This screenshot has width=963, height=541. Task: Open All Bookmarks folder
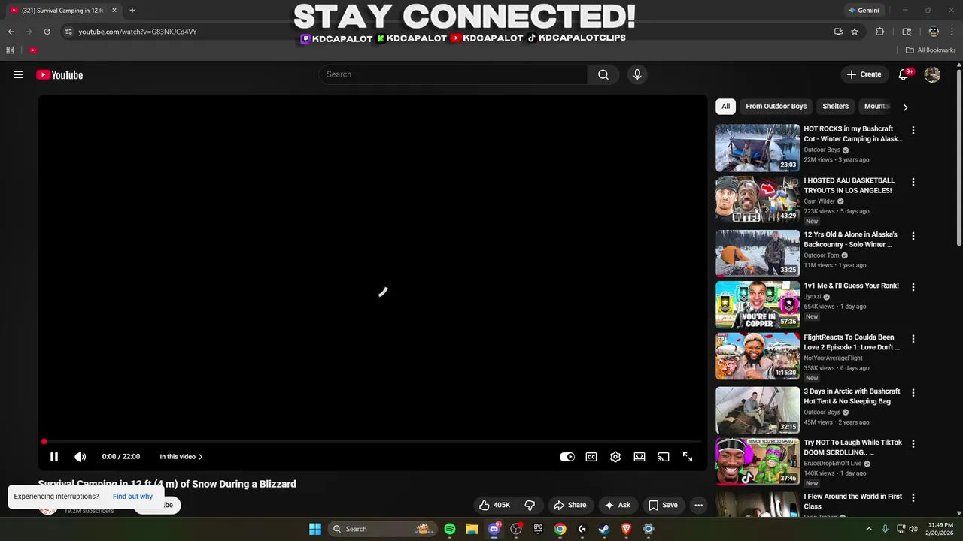pyautogui.click(x=931, y=50)
